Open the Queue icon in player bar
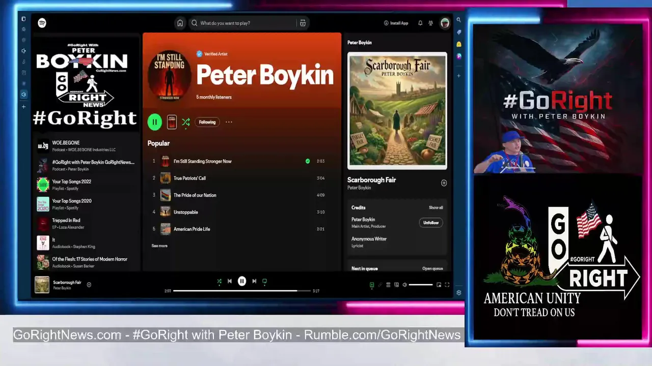The width and height of the screenshot is (652, 366). [x=388, y=285]
